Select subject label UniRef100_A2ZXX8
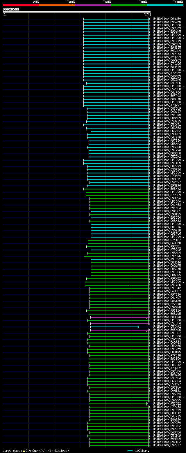This screenshot has height=453, width=186. (167, 304)
